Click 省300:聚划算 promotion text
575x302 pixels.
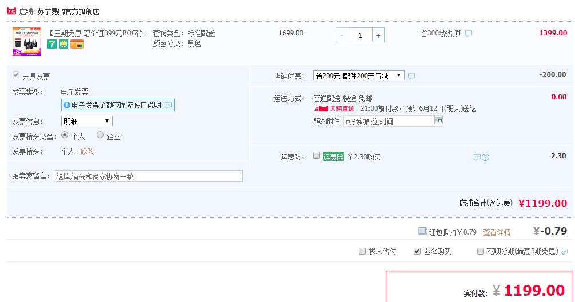tap(441, 33)
